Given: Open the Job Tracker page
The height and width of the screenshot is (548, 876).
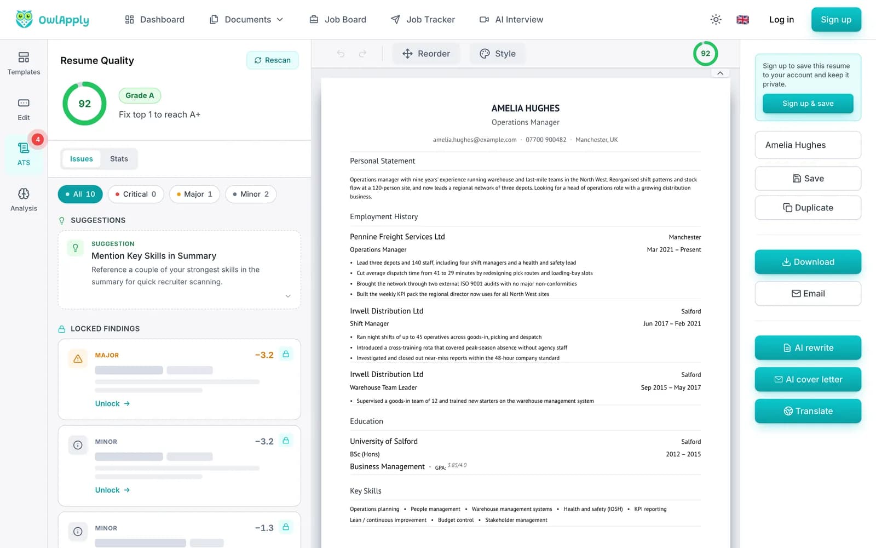Looking at the screenshot, I should [423, 20].
